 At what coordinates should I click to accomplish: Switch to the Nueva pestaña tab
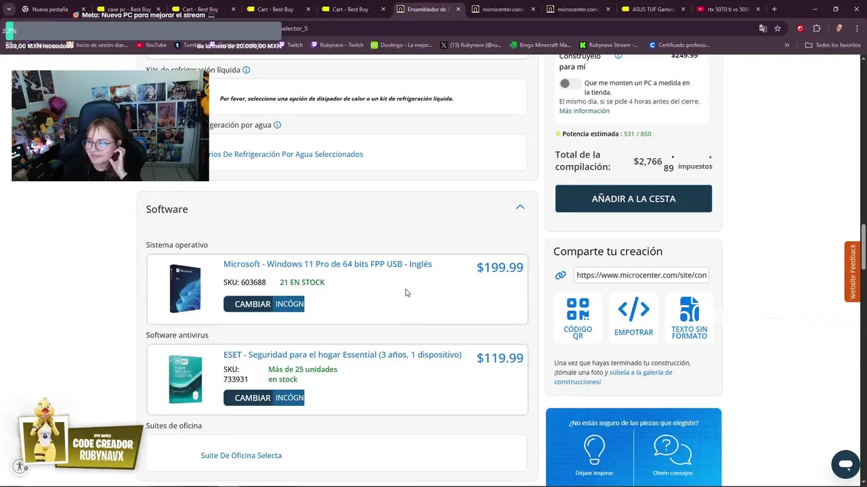point(49,9)
